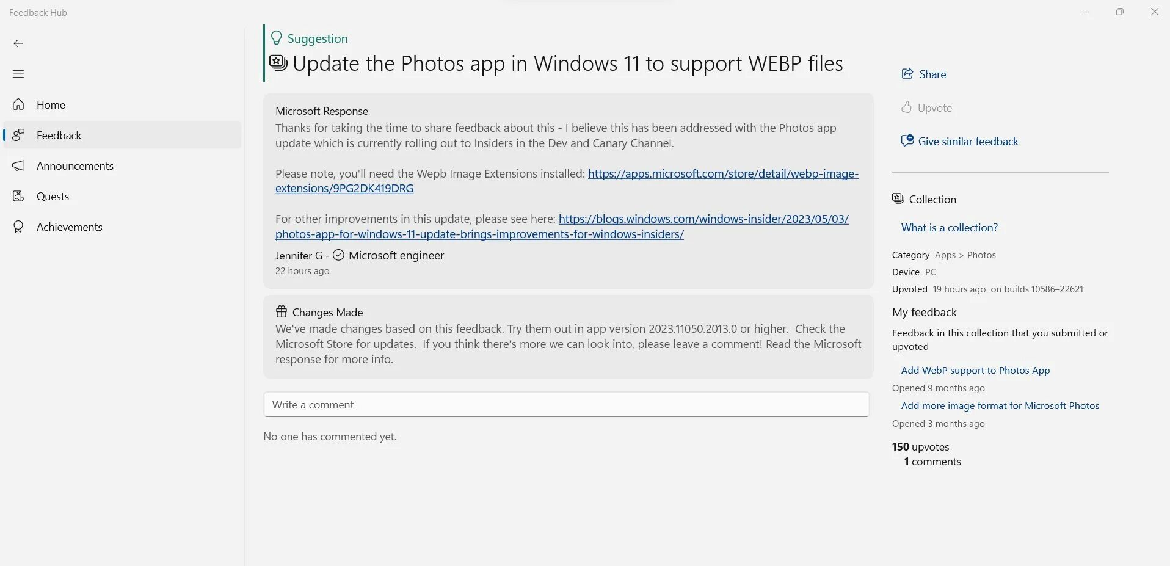
Task: Open "What is a collection?" link
Action: click(x=949, y=227)
